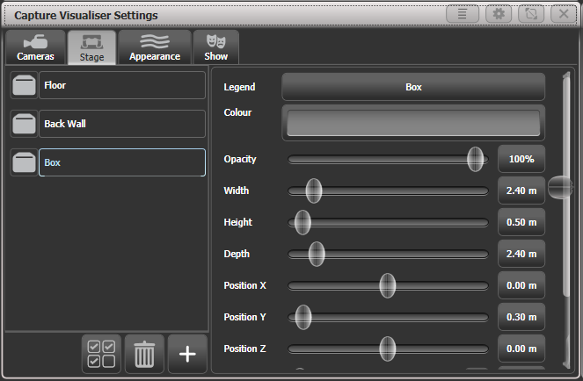The image size is (583, 381).
Task: Select the Box stage object
Action: pos(122,162)
